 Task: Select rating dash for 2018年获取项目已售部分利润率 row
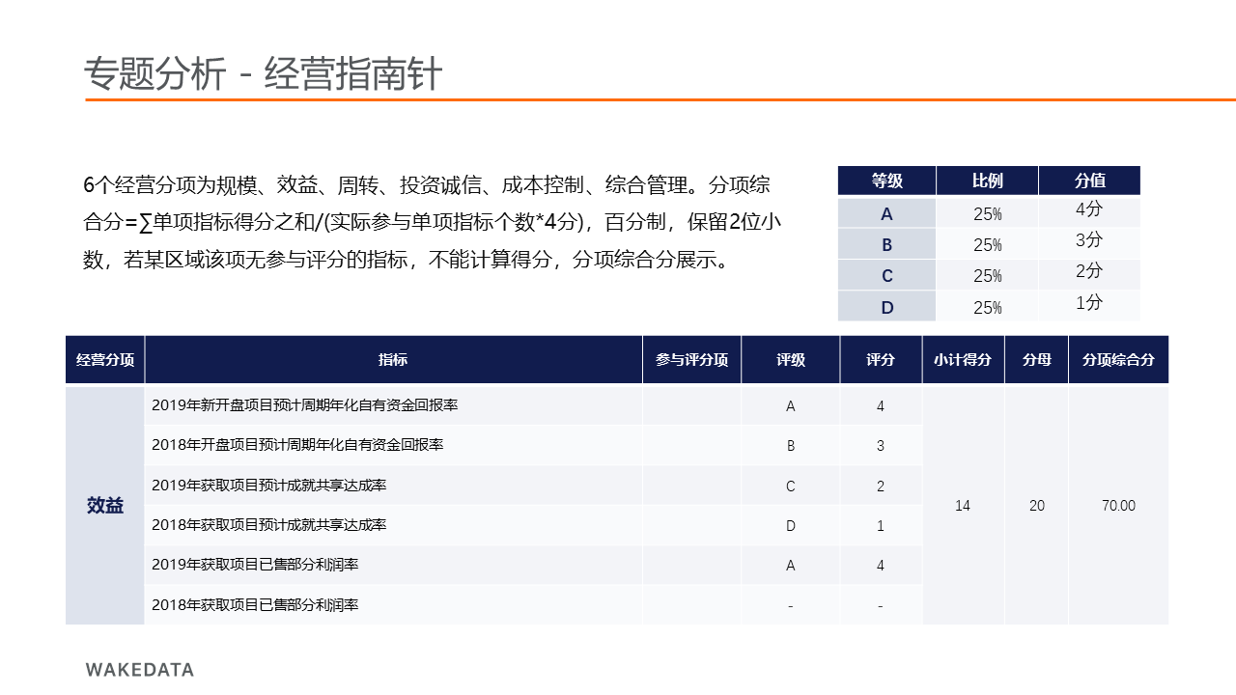791,605
